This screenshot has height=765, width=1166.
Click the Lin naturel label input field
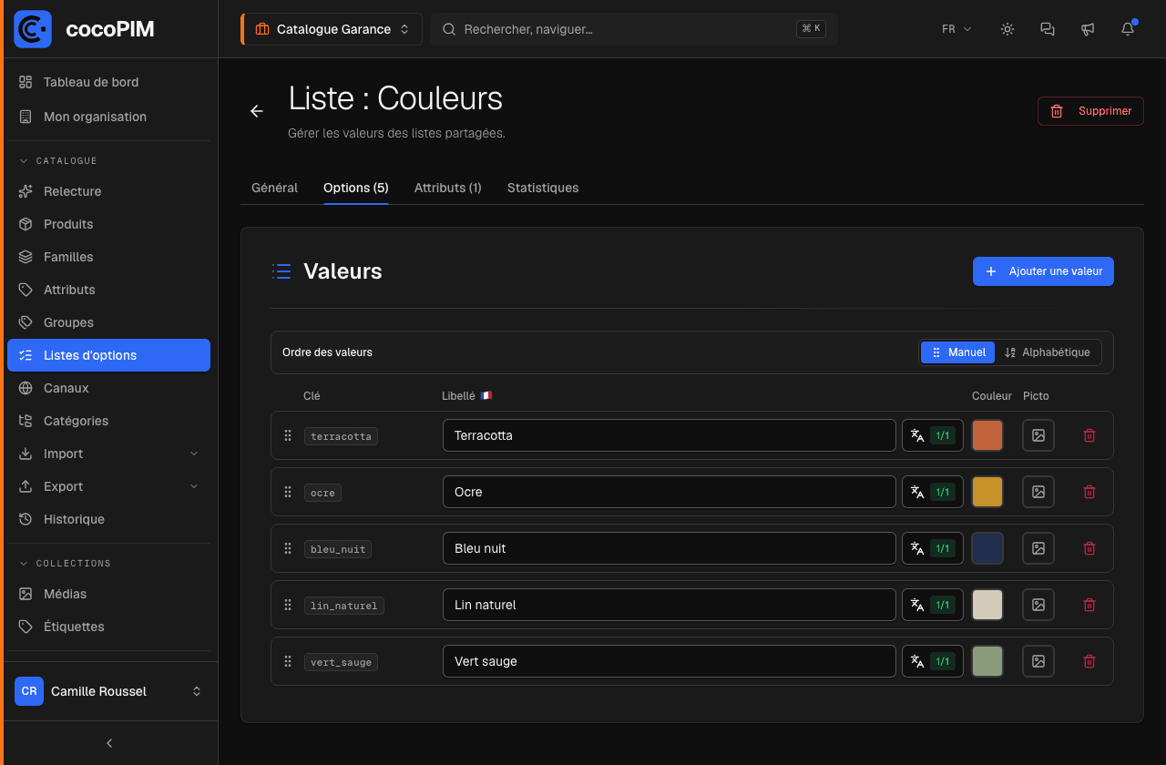[670, 605]
